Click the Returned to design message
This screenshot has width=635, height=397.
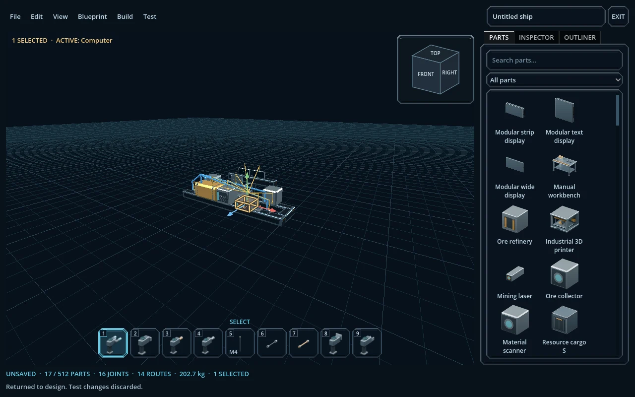pyautogui.click(x=74, y=387)
